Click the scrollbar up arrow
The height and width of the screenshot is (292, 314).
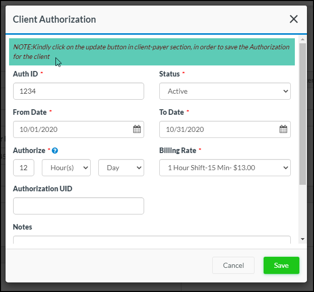pyautogui.click(x=302, y=39)
